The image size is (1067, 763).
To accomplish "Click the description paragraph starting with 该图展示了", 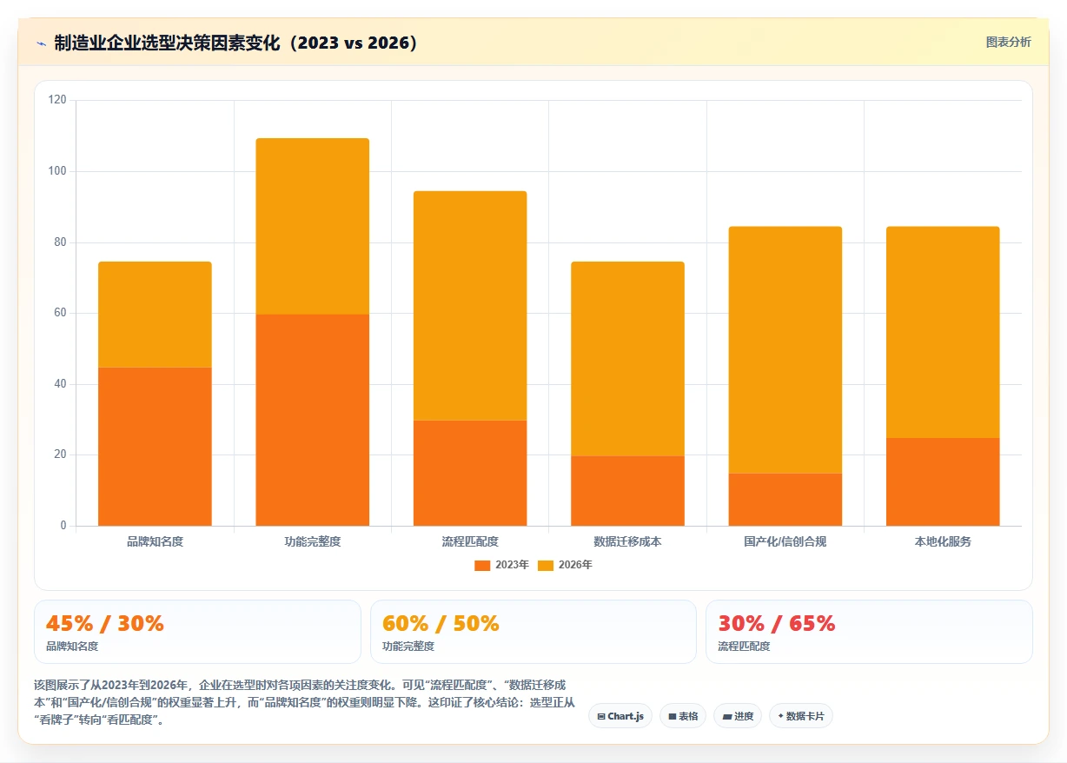I will [x=305, y=703].
